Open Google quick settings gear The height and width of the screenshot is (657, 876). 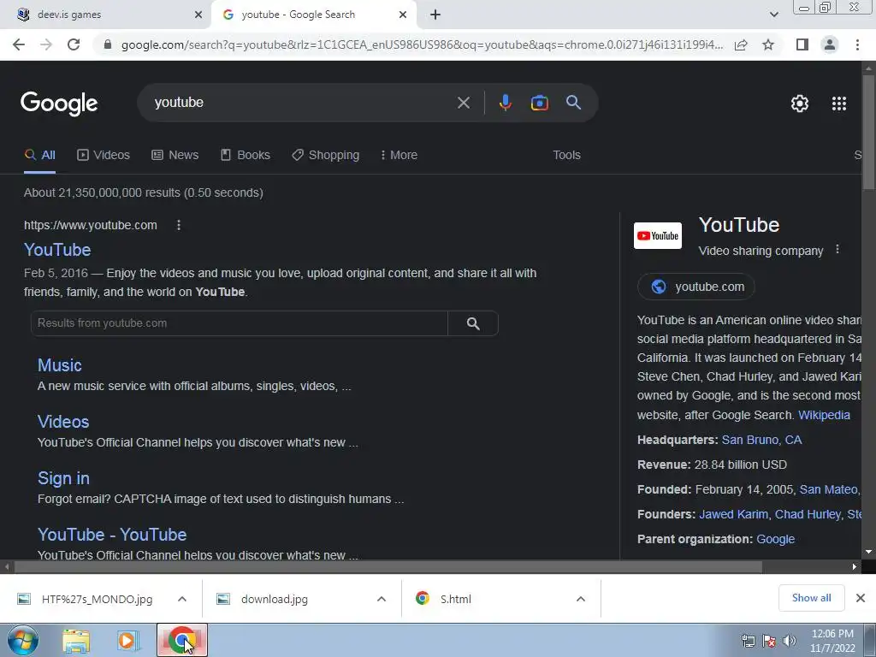[x=800, y=104]
